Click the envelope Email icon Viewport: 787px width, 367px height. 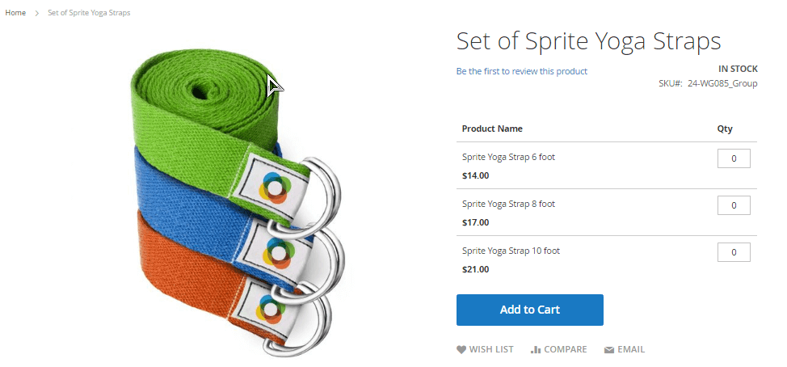(609, 350)
